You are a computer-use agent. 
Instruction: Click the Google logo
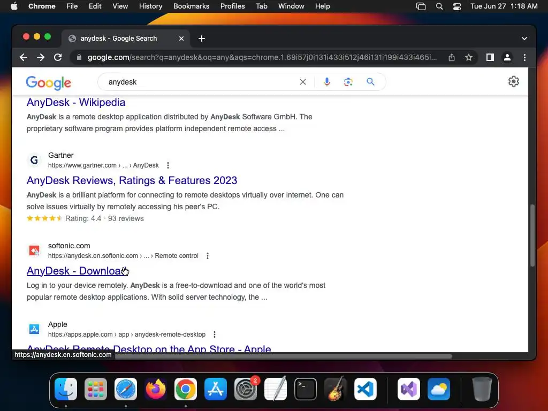point(49,82)
